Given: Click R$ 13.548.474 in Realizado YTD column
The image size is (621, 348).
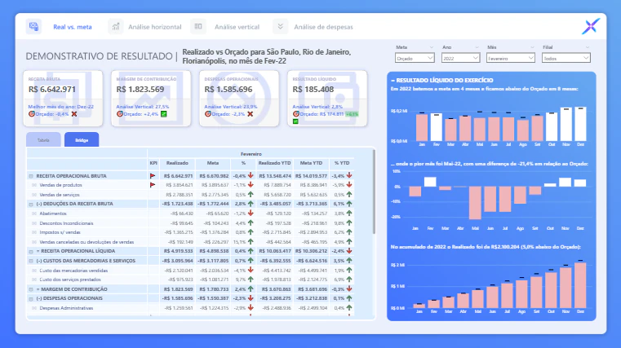Looking at the screenshot, I should 275,175.
